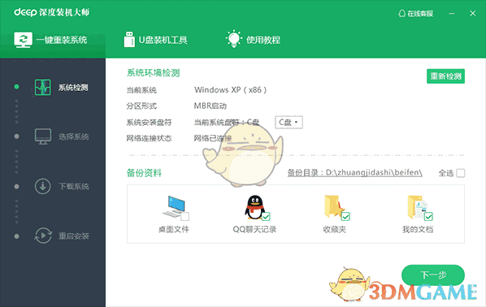This screenshot has width=486, height=307.
Task: Click the 当前系统 label
Action: [x=141, y=90]
